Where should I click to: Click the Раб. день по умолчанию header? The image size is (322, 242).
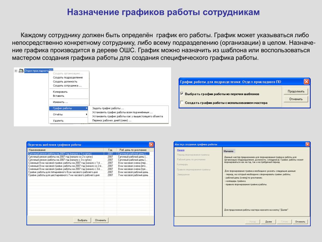pos(133,150)
